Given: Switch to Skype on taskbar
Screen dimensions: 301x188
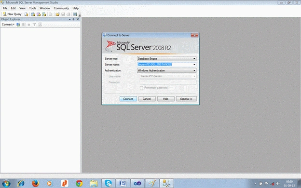Looking at the screenshot, I should coord(108,183).
